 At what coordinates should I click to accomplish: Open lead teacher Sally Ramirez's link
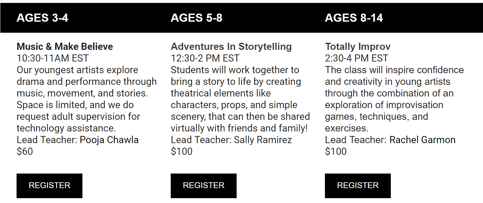coord(263,140)
